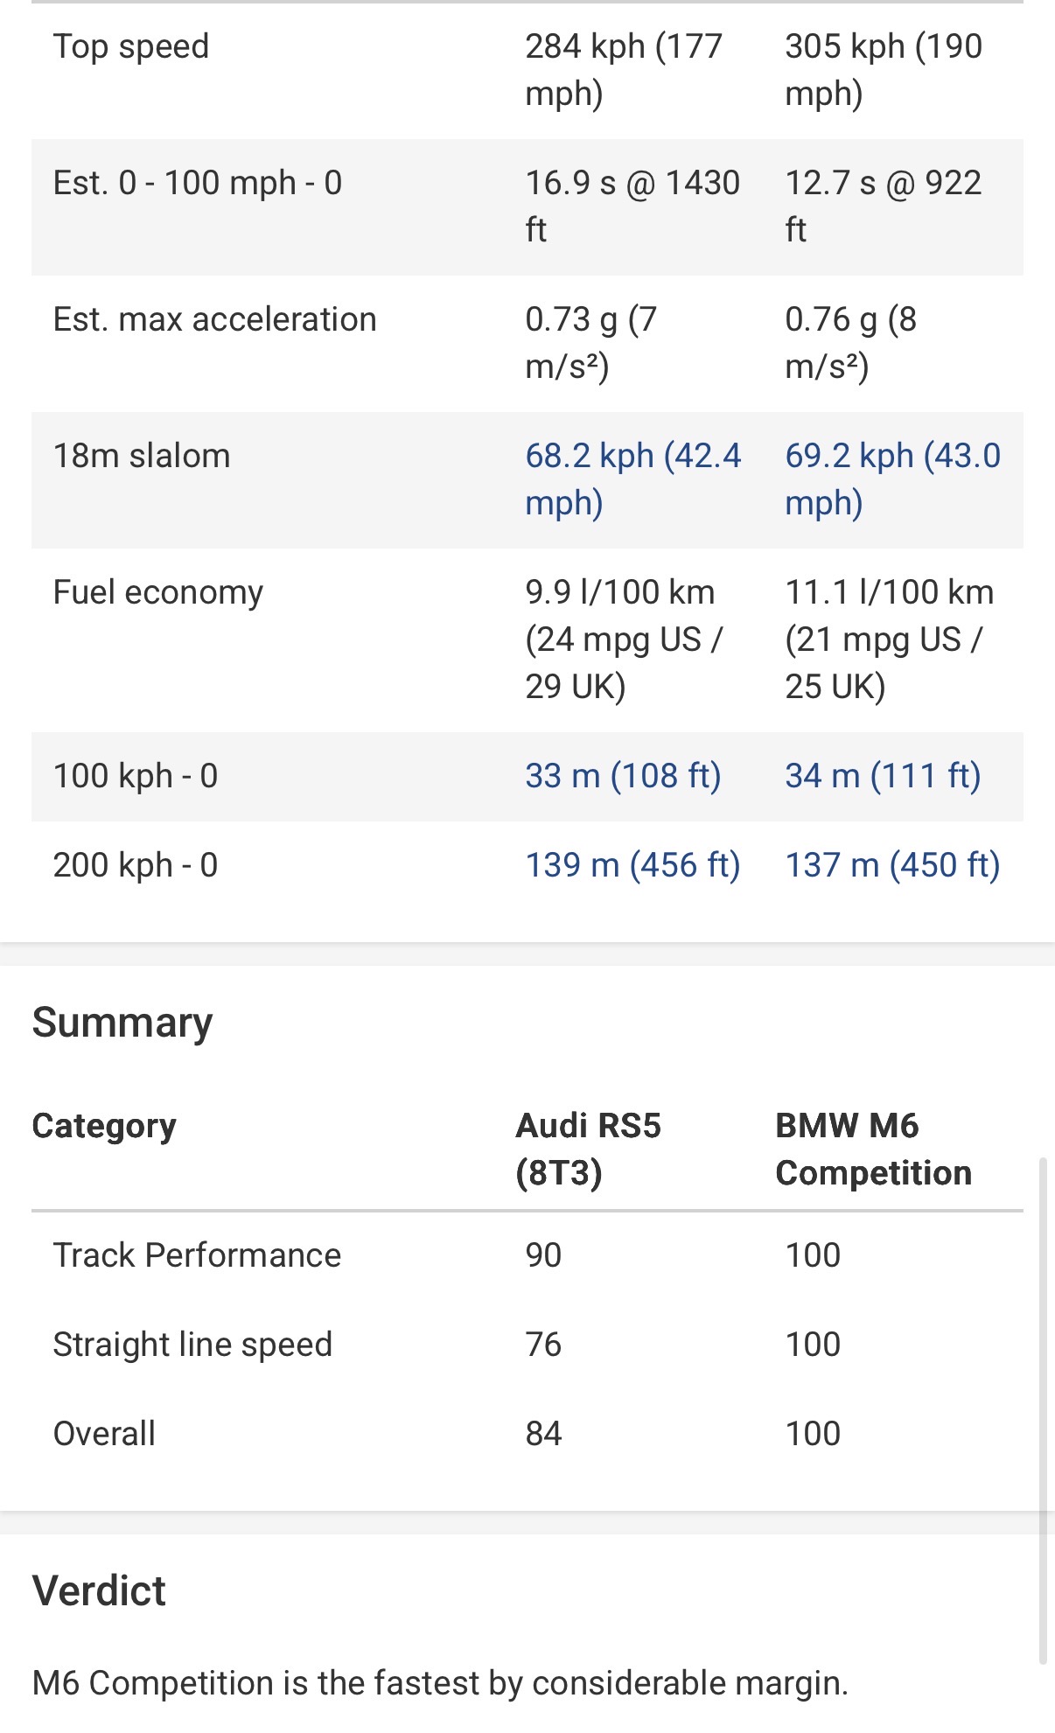Click the Est. max acceleration row label
Screen dimensions: 1055x1733
point(214,319)
